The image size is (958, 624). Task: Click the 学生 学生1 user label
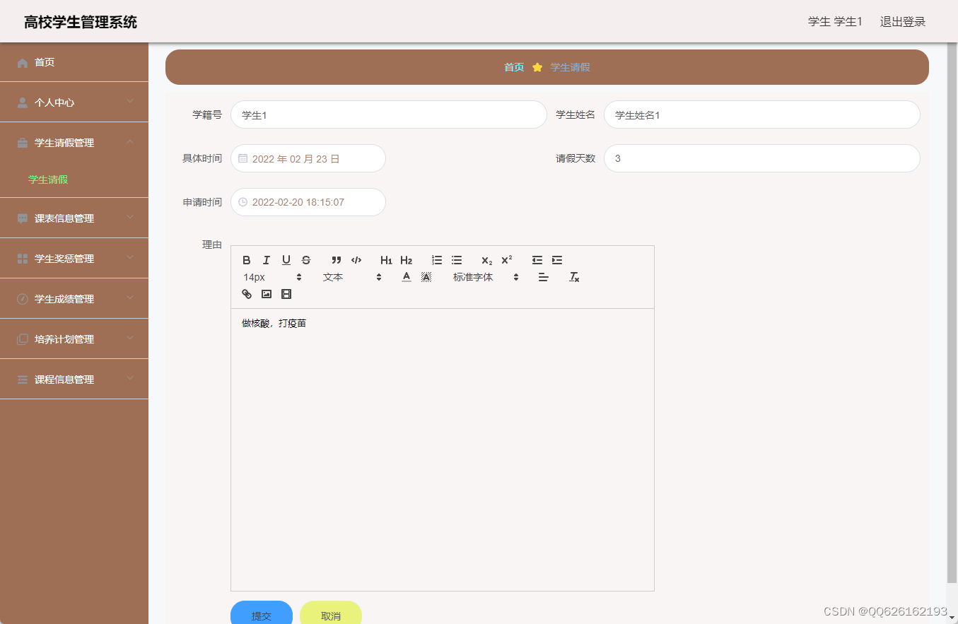point(835,21)
